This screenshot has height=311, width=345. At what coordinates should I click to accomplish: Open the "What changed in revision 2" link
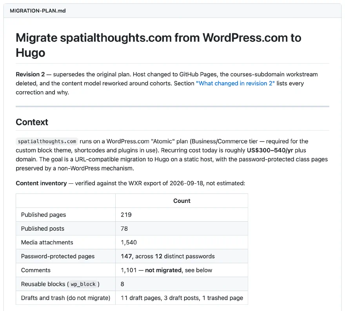click(x=235, y=83)
